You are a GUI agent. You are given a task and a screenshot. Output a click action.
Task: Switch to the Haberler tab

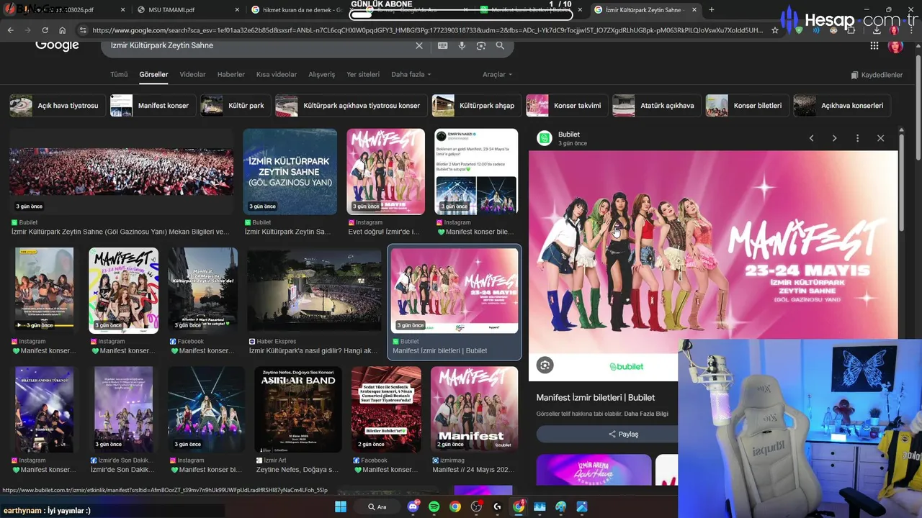(231, 74)
